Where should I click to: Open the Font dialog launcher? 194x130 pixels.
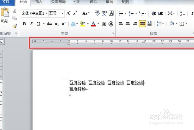pyautogui.click(x=113, y=33)
